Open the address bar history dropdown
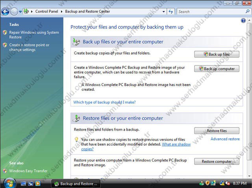This screenshot has height=188, width=252. [164, 11]
